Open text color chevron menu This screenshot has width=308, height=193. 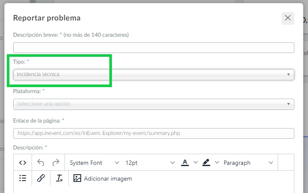click(196, 162)
